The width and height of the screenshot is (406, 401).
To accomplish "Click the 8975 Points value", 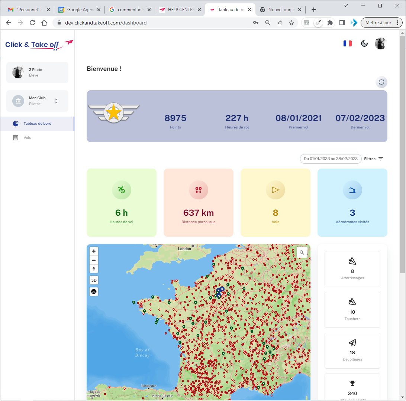I will pos(175,118).
